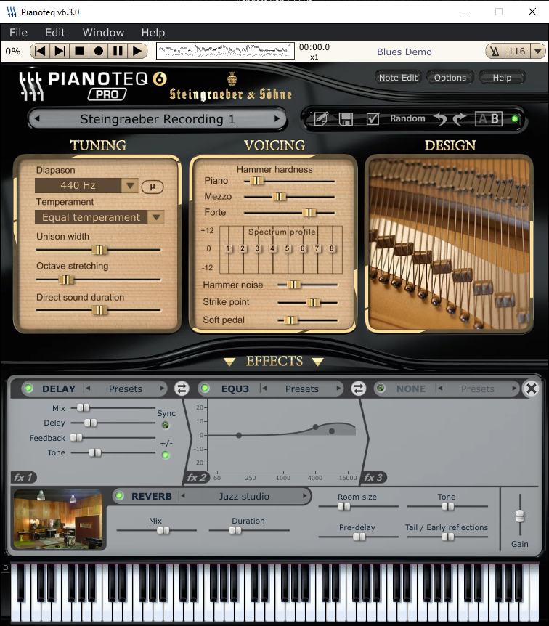Open the tempo 116 dropdown arrow
Image resolution: width=549 pixels, height=626 pixels.
pyautogui.click(x=538, y=52)
